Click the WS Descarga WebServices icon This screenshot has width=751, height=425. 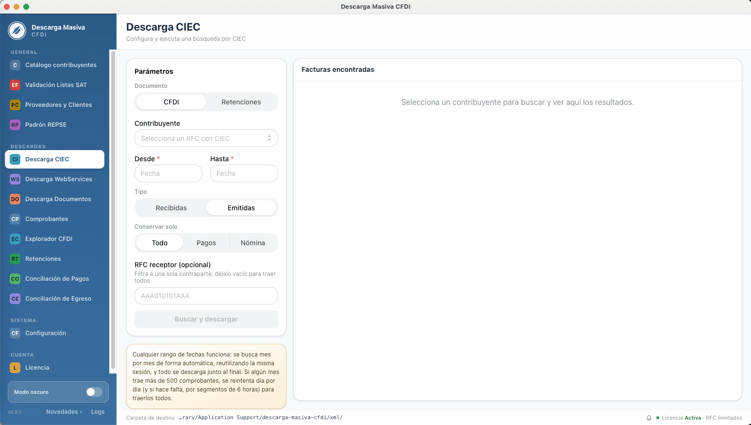(15, 179)
